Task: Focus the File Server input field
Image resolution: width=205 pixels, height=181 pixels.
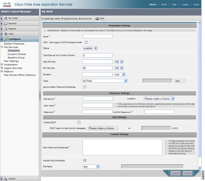Action: (x=98, y=98)
